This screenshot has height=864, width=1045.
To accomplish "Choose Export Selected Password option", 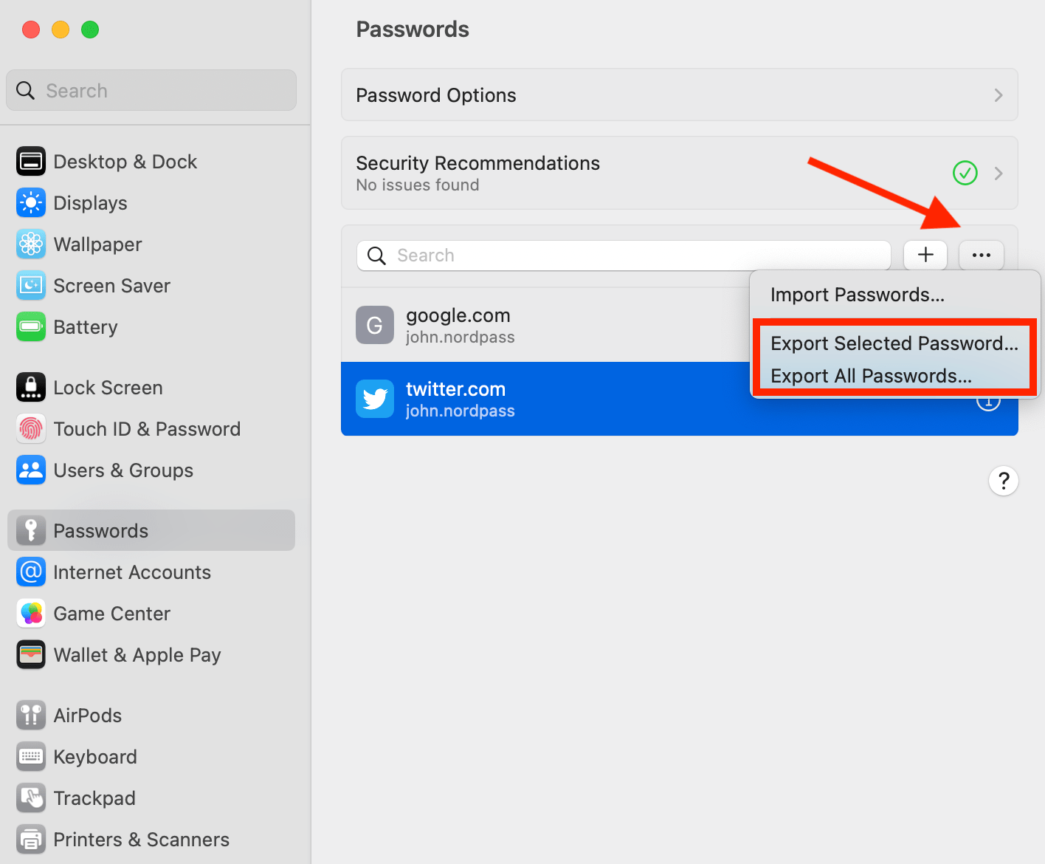I will click(894, 343).
